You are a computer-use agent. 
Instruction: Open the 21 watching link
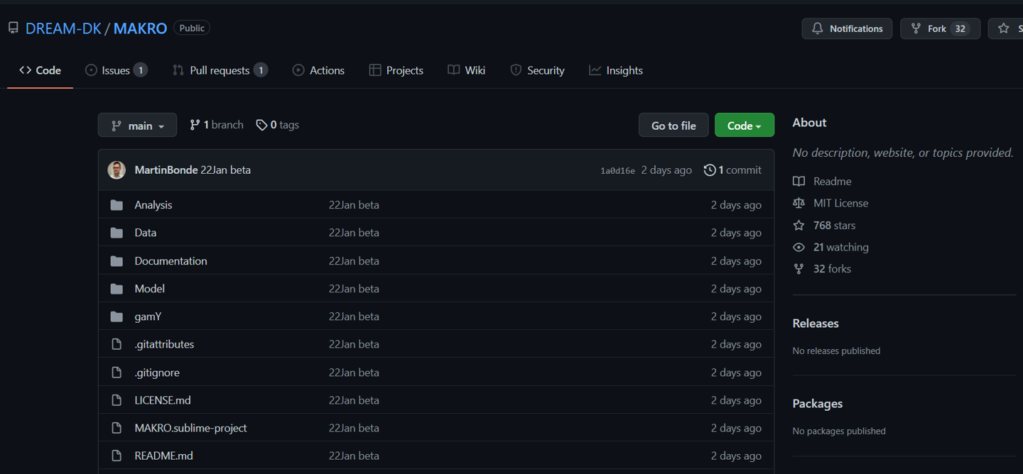840,248
